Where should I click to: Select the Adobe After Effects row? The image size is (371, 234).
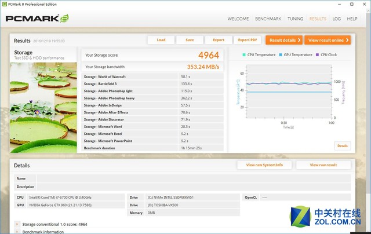(152, 112)
